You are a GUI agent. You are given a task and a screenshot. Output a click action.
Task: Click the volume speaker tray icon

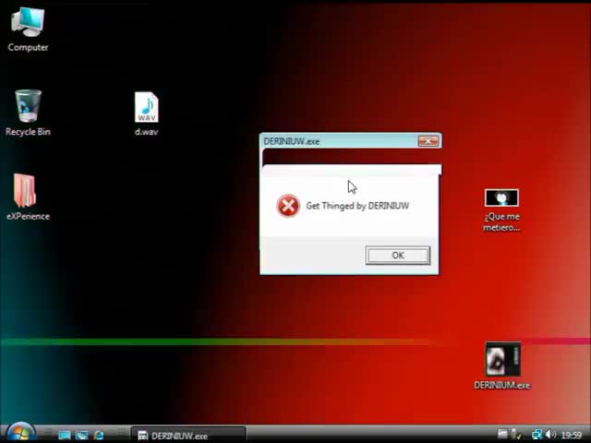550,435
